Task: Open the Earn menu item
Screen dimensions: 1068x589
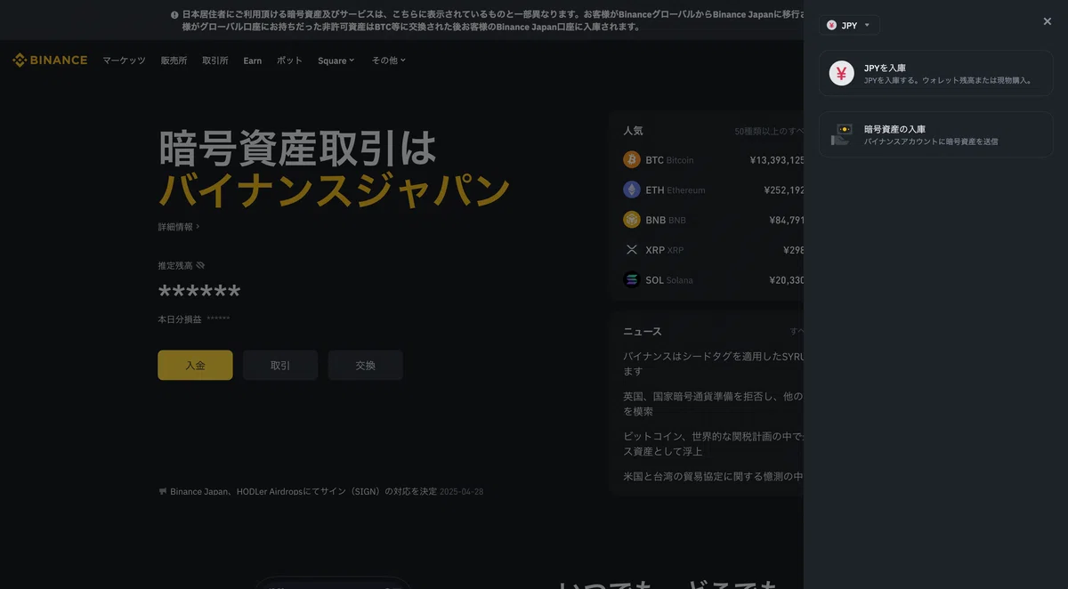Action: pos(253,61)
